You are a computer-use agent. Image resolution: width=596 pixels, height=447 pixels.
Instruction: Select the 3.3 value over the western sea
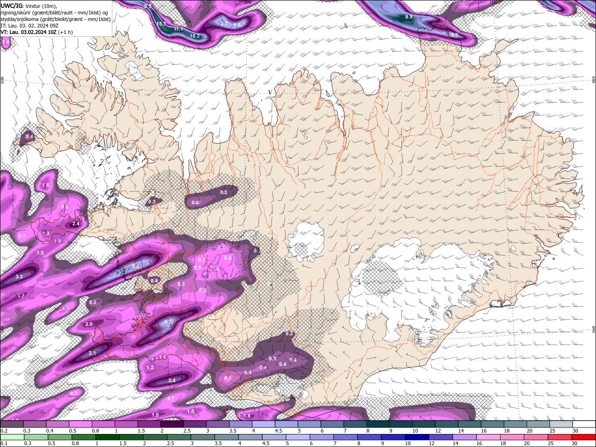(x=19, y=277)
